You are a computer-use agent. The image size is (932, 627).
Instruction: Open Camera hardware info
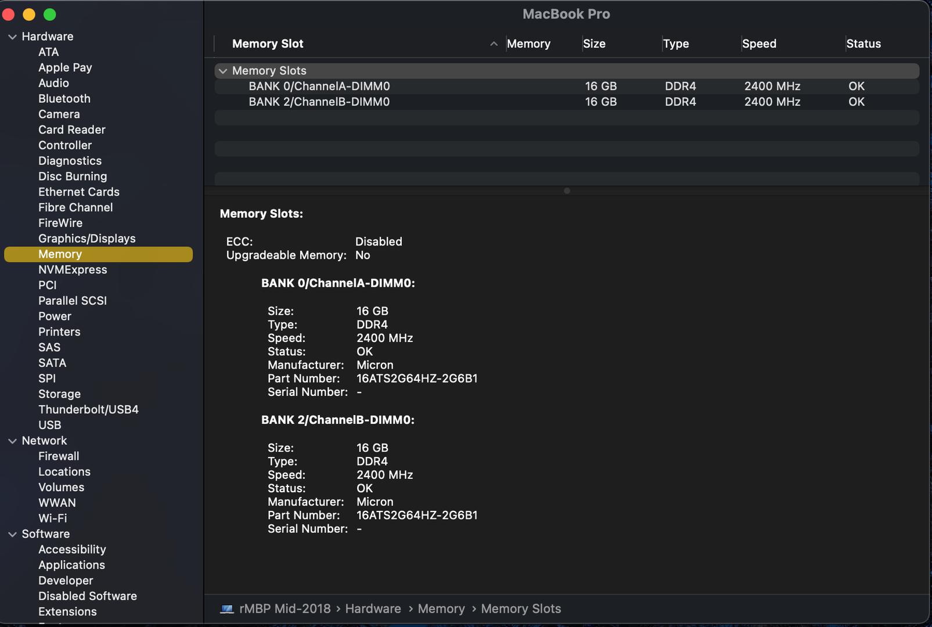(x=59, y=114)
